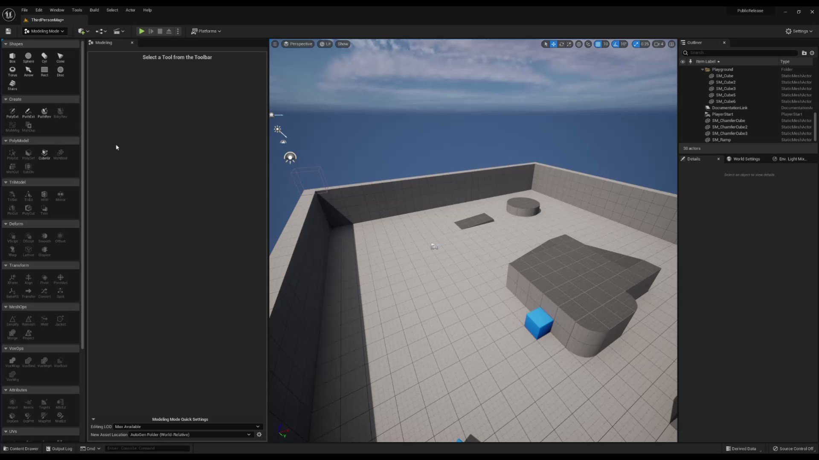
Task: Activate the CubeGr PolyModel tool
Action: pos(44,154)
